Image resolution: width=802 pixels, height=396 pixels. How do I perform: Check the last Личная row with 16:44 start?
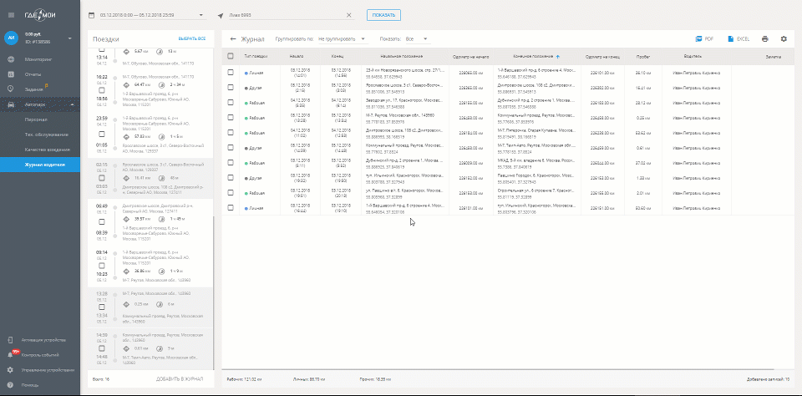pyautogui.click(x=231, y=208)
